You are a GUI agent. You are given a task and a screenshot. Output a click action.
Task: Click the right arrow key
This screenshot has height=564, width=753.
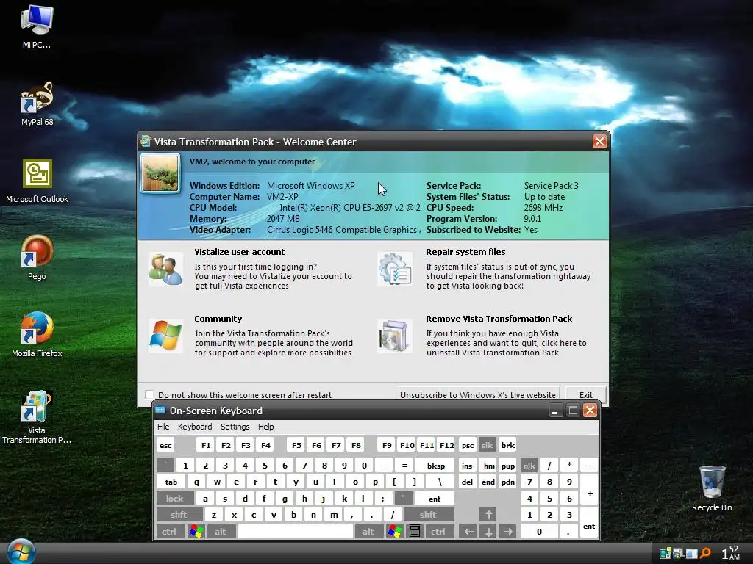pyautogui.click(x=507, y=532)
